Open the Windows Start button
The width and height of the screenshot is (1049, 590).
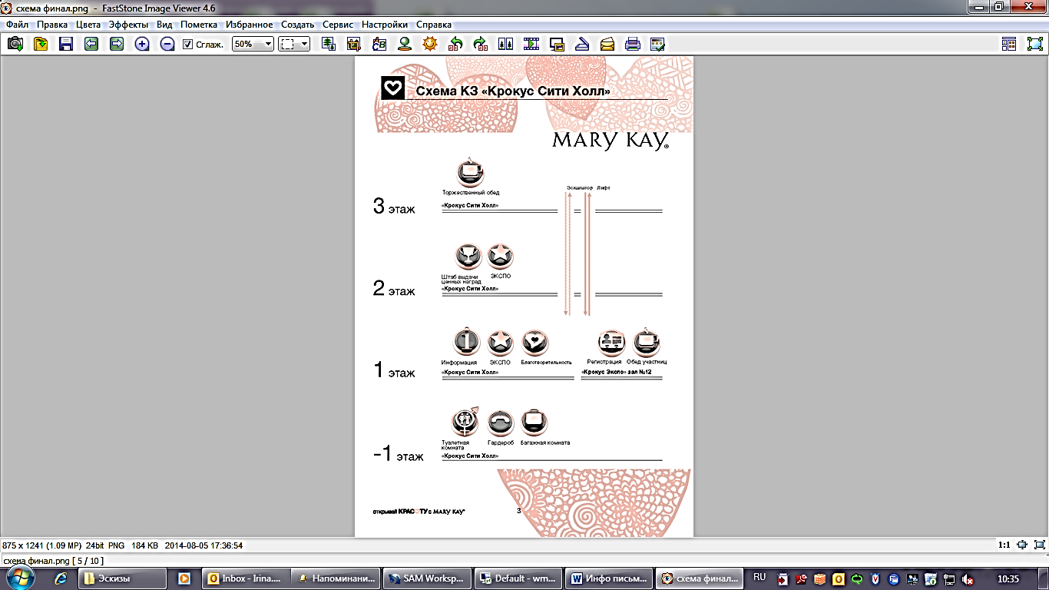[20, 578]
